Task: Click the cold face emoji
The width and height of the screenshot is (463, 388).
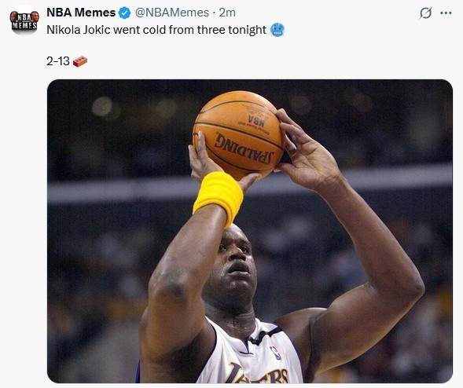Action: [277, 30]
